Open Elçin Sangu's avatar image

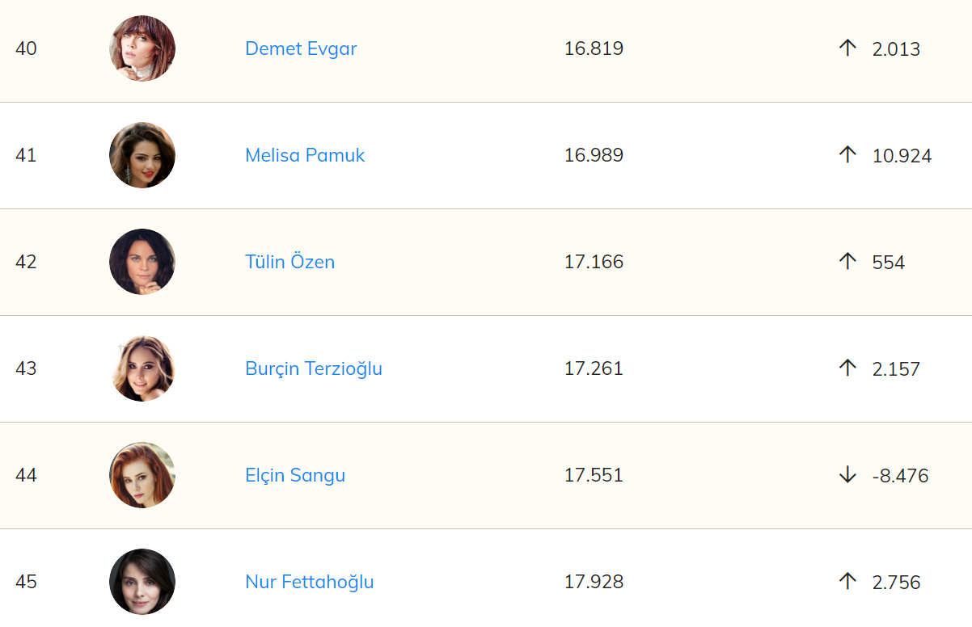point(142,475)
